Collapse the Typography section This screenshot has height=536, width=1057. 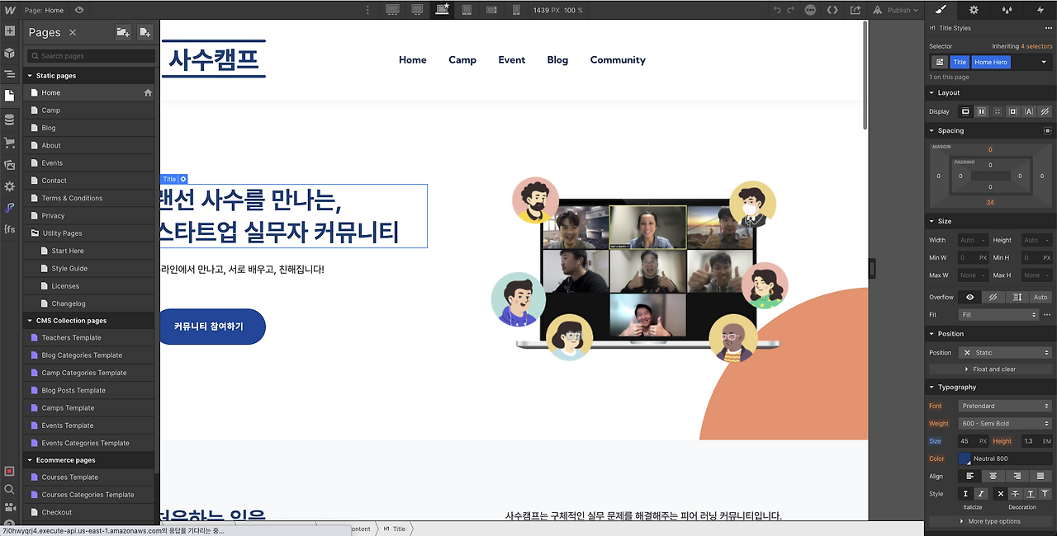(956, 387)
